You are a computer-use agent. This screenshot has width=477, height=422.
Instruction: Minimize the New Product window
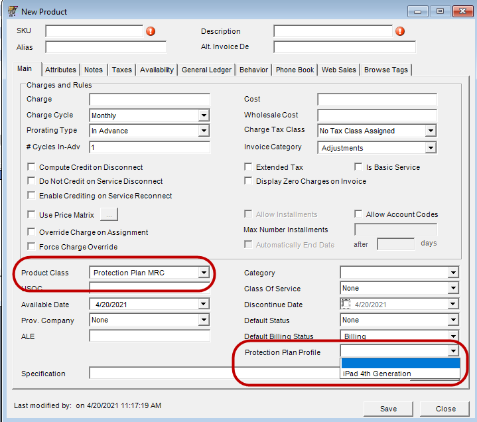[x=417, y=11]
